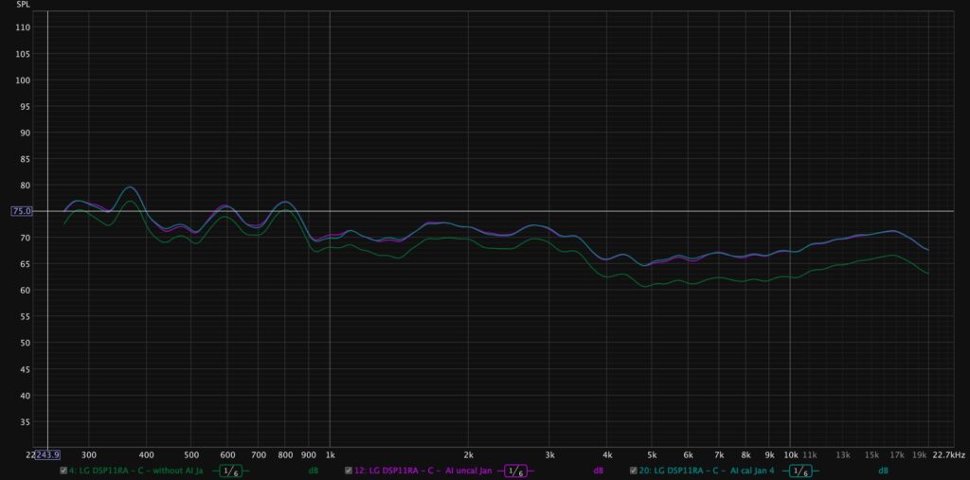Click the 1k frequency axis tick label
The image size is (970, 480).
329,454
